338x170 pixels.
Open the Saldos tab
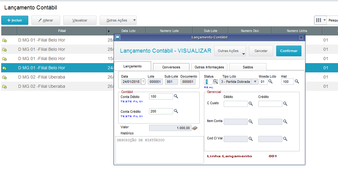click(x=248, y=67)
